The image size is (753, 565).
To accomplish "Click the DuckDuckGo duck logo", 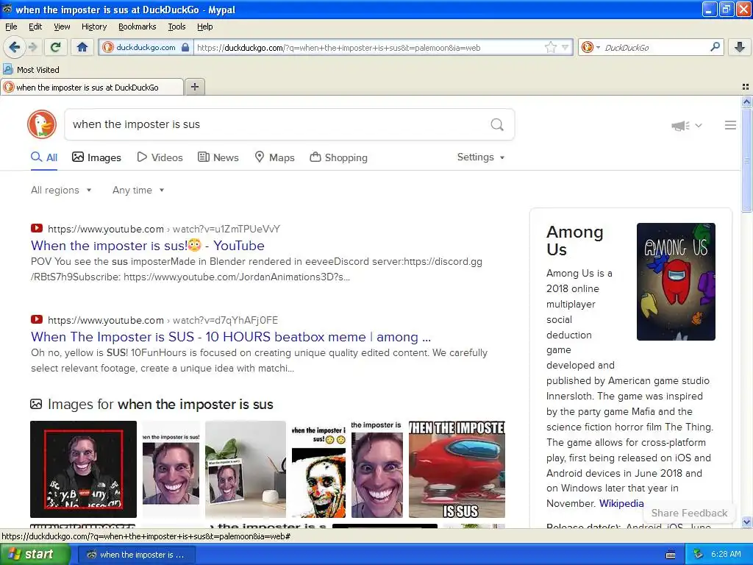I will pyautogui.click(x=42, y=124).
